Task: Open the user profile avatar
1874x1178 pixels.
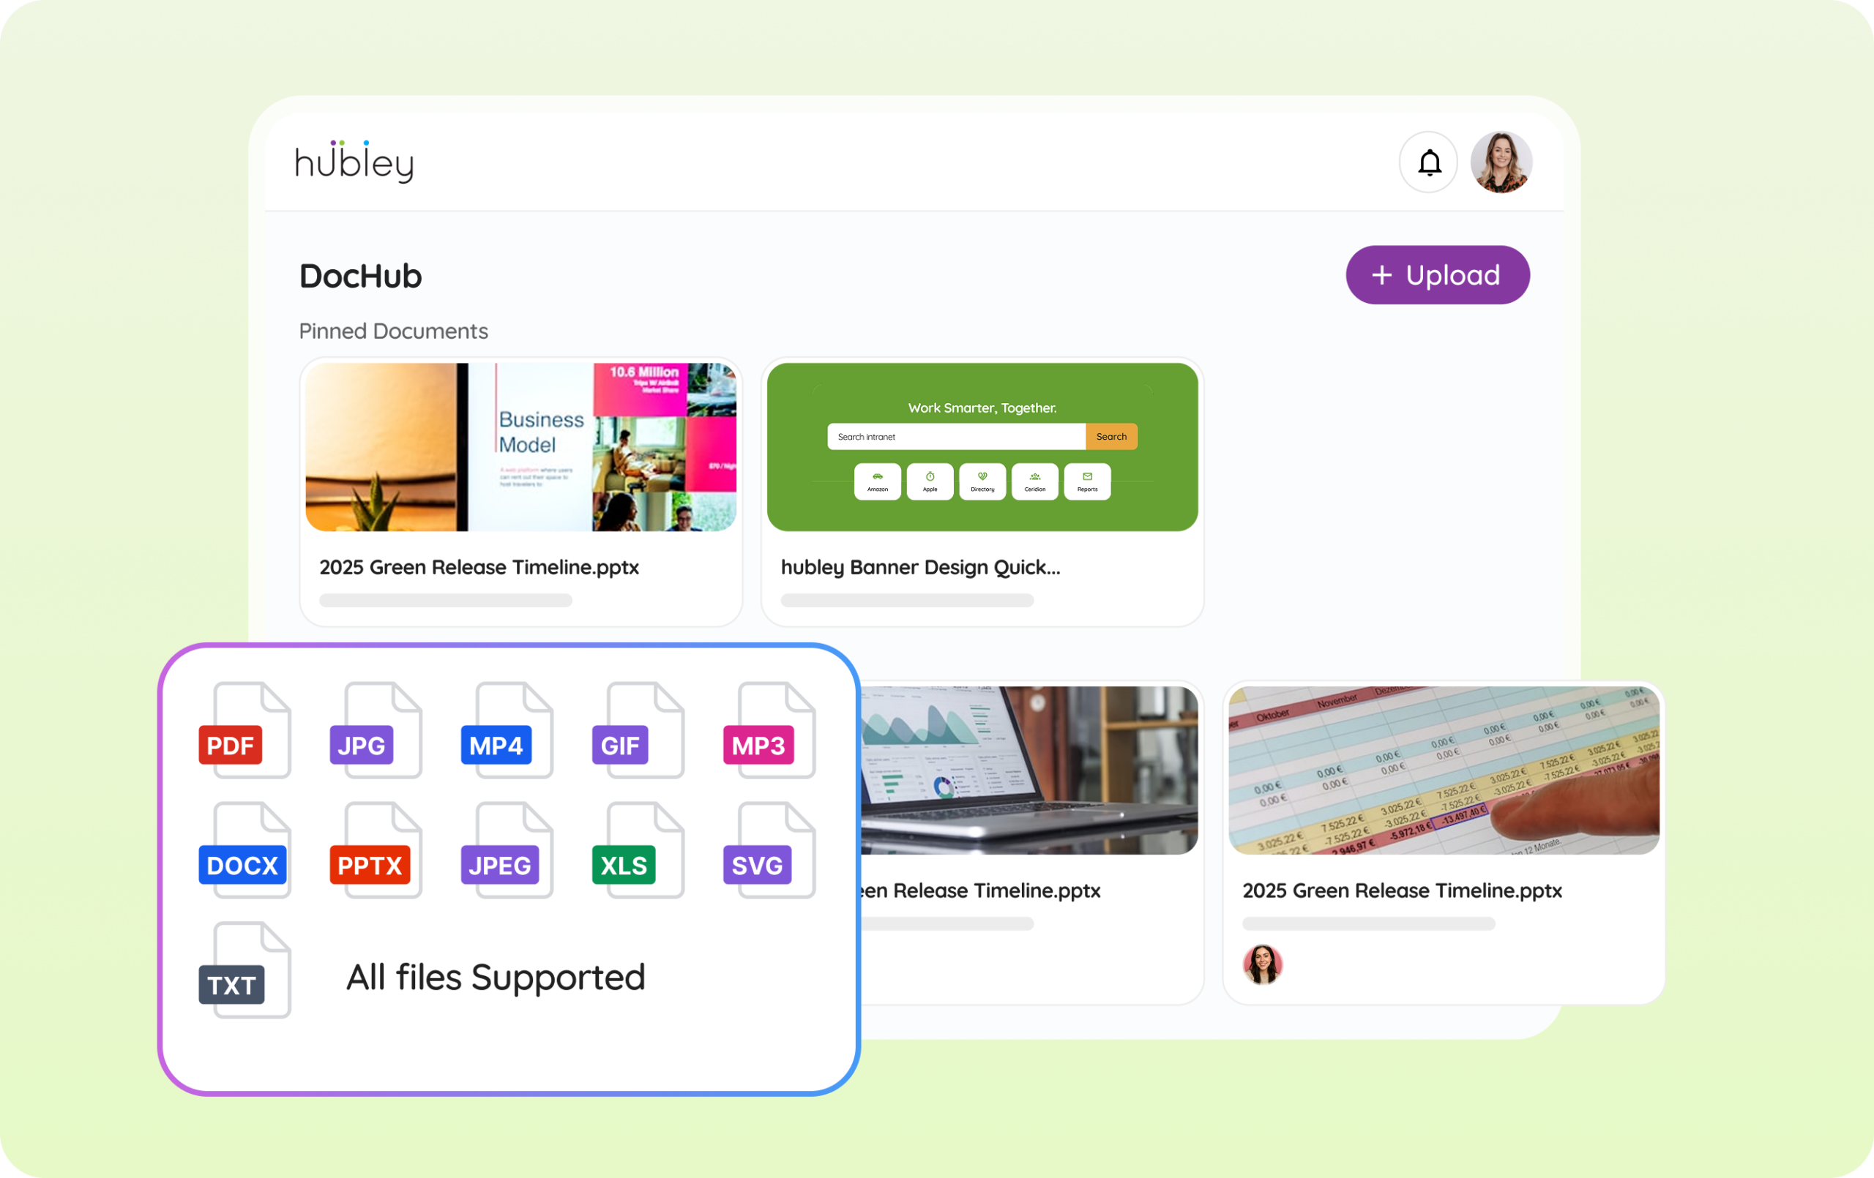Action: (x=1501, y=162)
